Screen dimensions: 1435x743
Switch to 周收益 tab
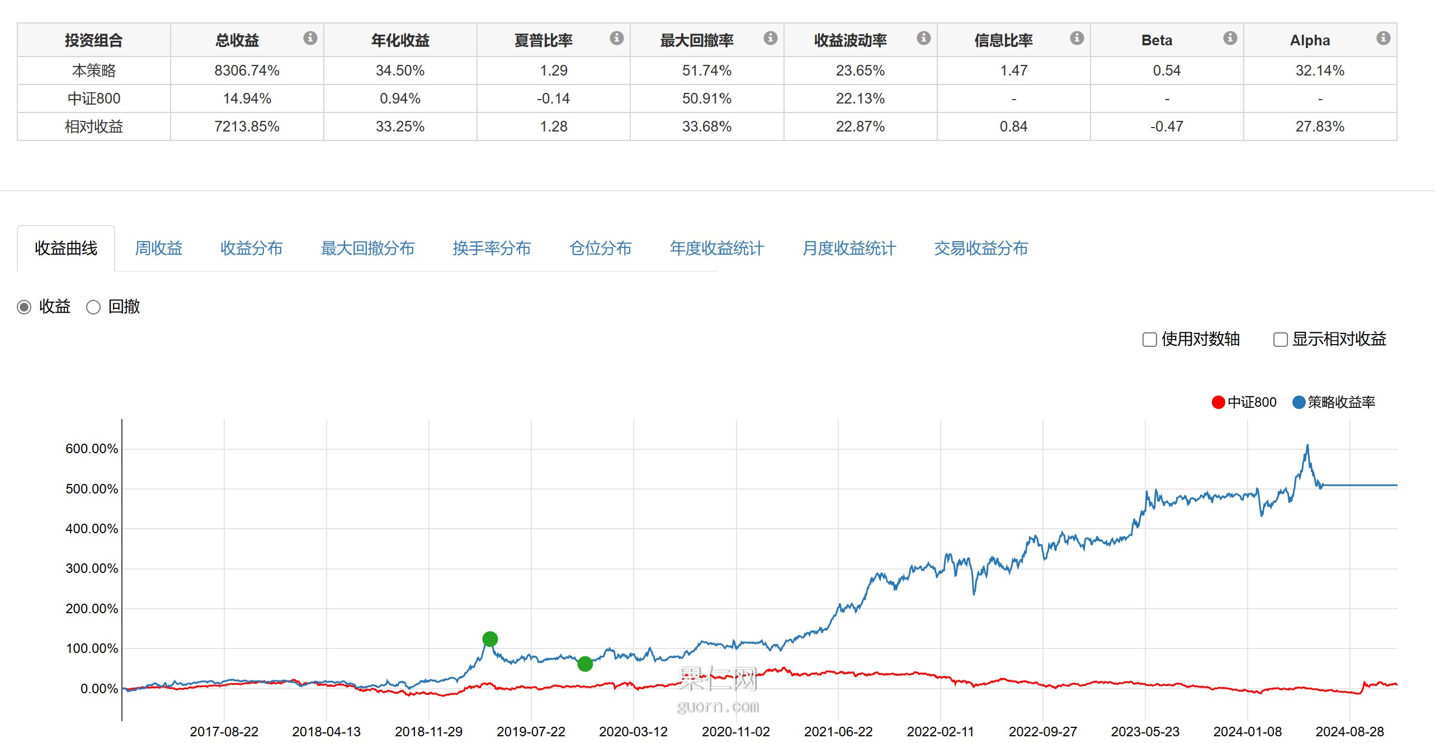(x=159, y=248)
